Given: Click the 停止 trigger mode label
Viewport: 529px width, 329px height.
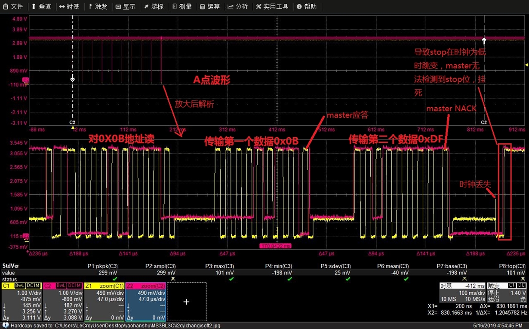Looking at the screenshot, I should pos(493,293).
